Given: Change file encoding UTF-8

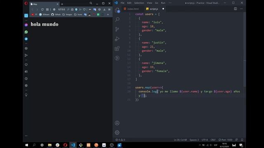Looking at the screenshot, I should tap(205, 140).
